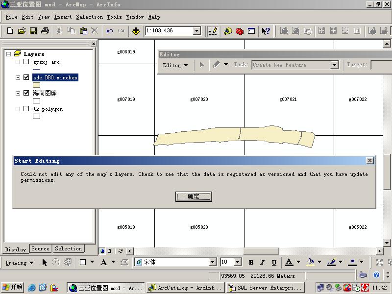Viewport: 392px width, 294px height.
Task: Open the View menu
Action: click(44, 17)
